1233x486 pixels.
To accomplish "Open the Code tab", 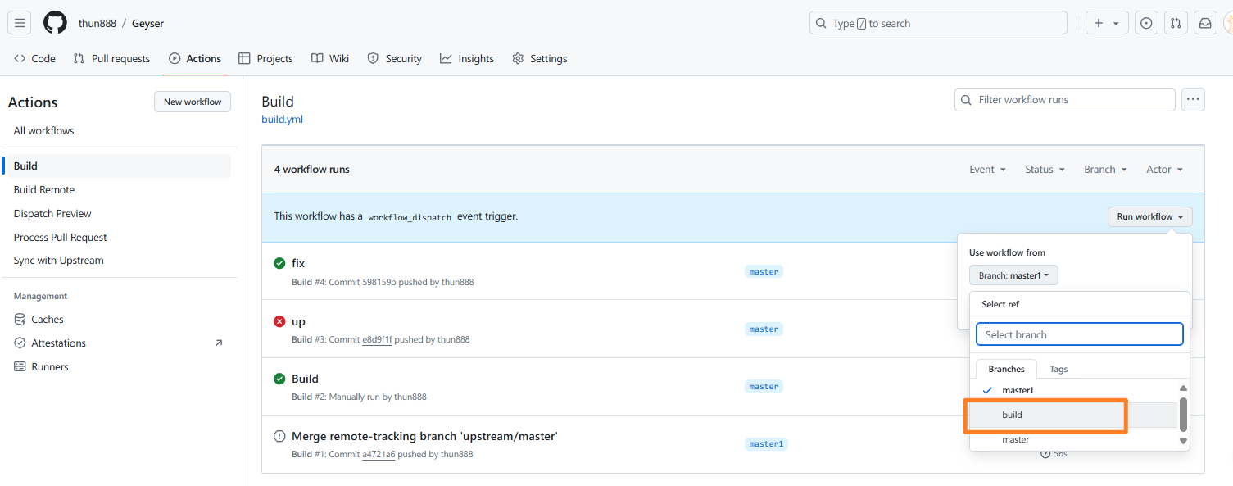I will pyautogui.click(x=34, y=58).
